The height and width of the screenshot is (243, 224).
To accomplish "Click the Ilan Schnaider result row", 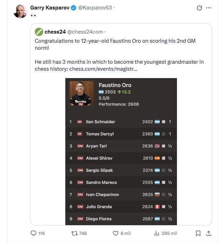I will (x=121, y=122).
